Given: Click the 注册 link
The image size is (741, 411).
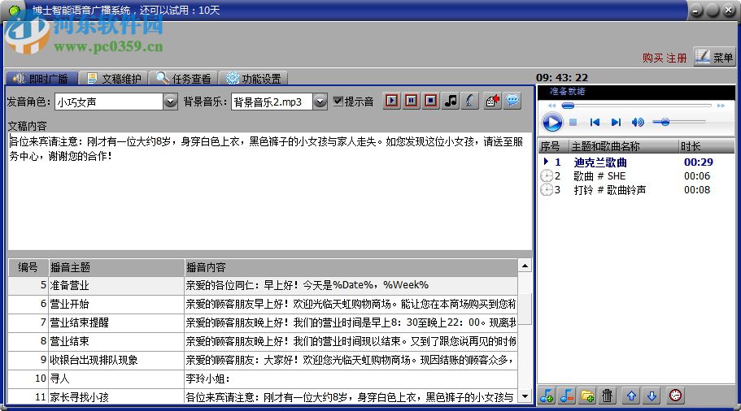Looking at the screenshot, I should 676,58.
